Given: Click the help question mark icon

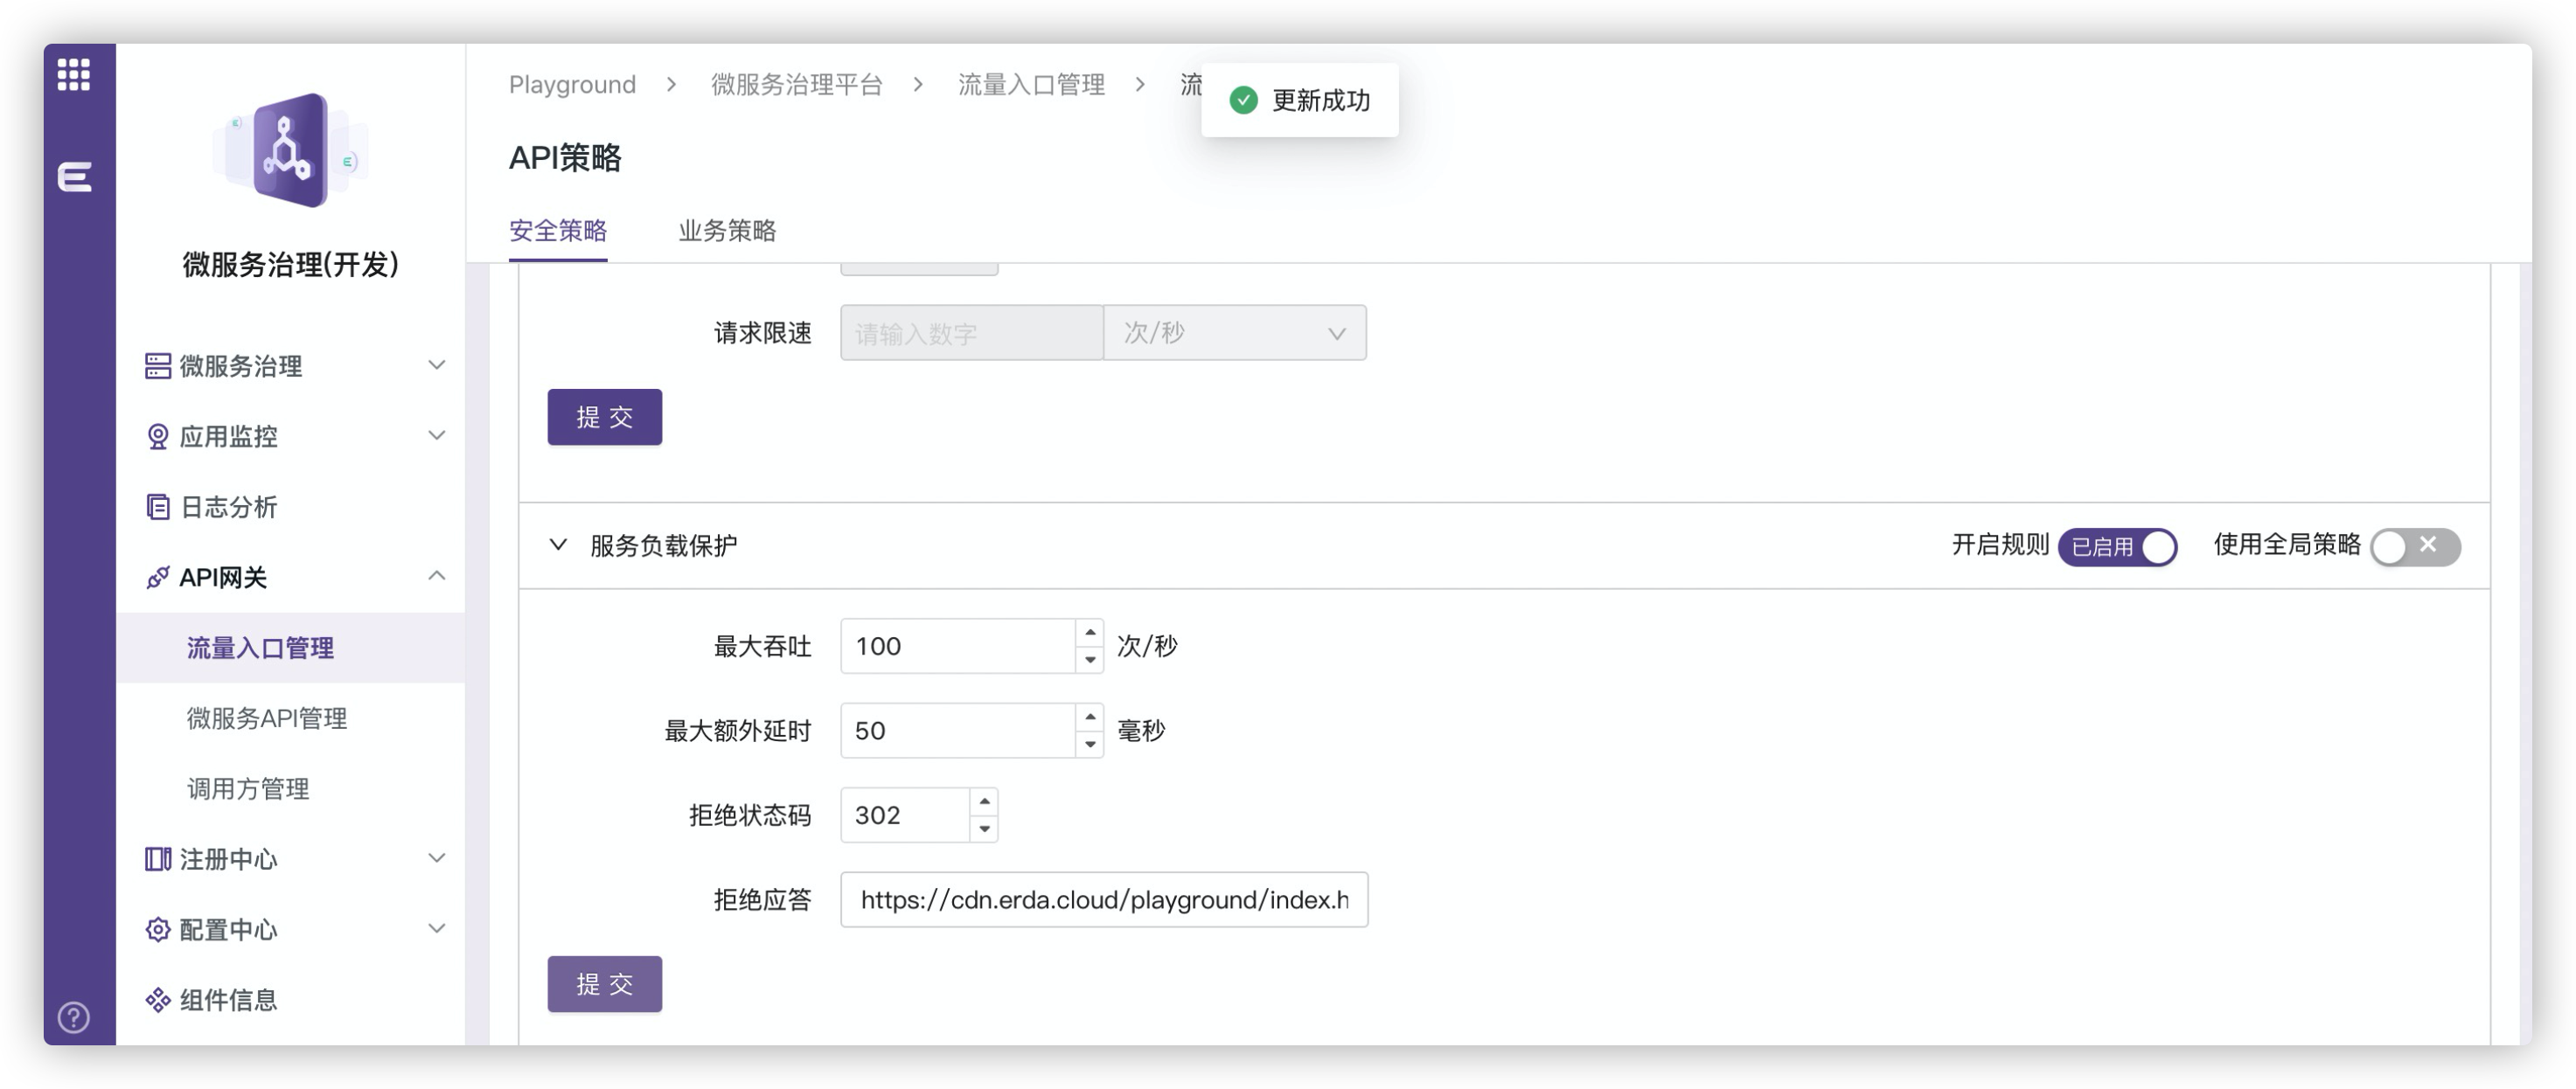Looking at the screenshot, I should (x=71, y=1019).
